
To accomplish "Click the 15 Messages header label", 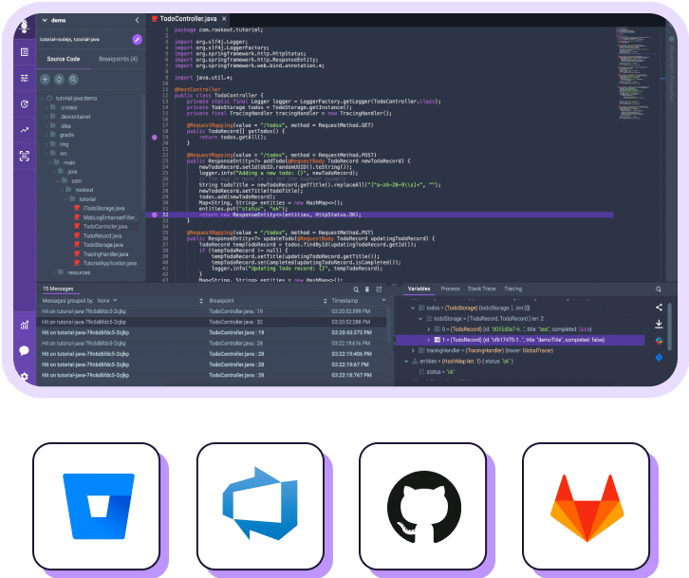I will pos(58,289).
